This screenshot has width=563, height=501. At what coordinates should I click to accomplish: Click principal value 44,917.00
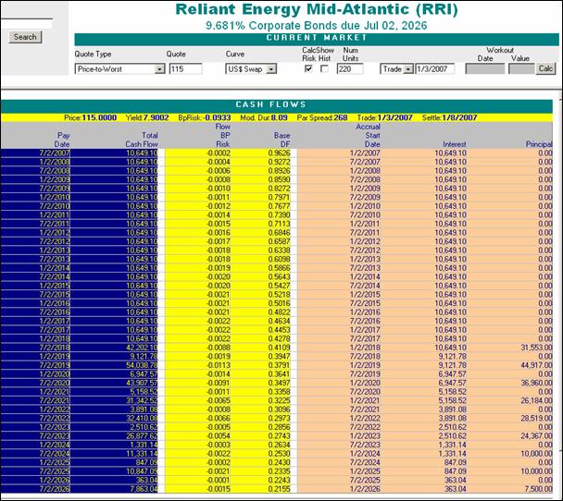(x=536, y=365)
